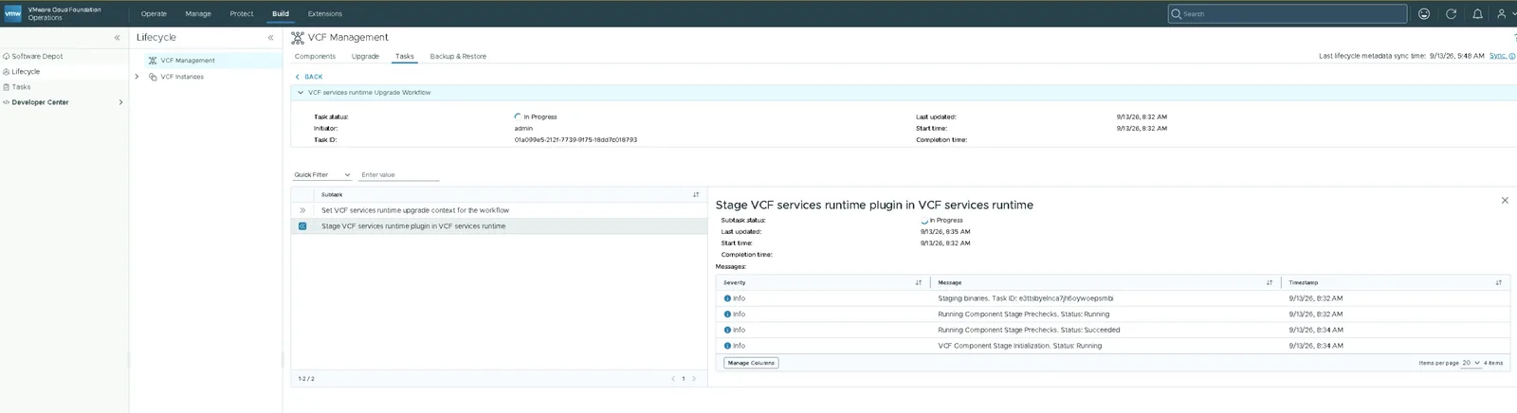1517x413 pixels.
Task: Click the BACK link
Action: (x=309, y=77)
